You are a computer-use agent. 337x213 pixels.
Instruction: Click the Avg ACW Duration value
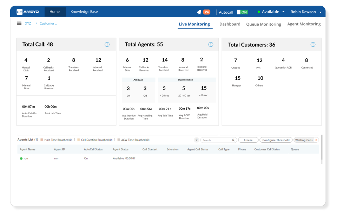coord(185,109)
